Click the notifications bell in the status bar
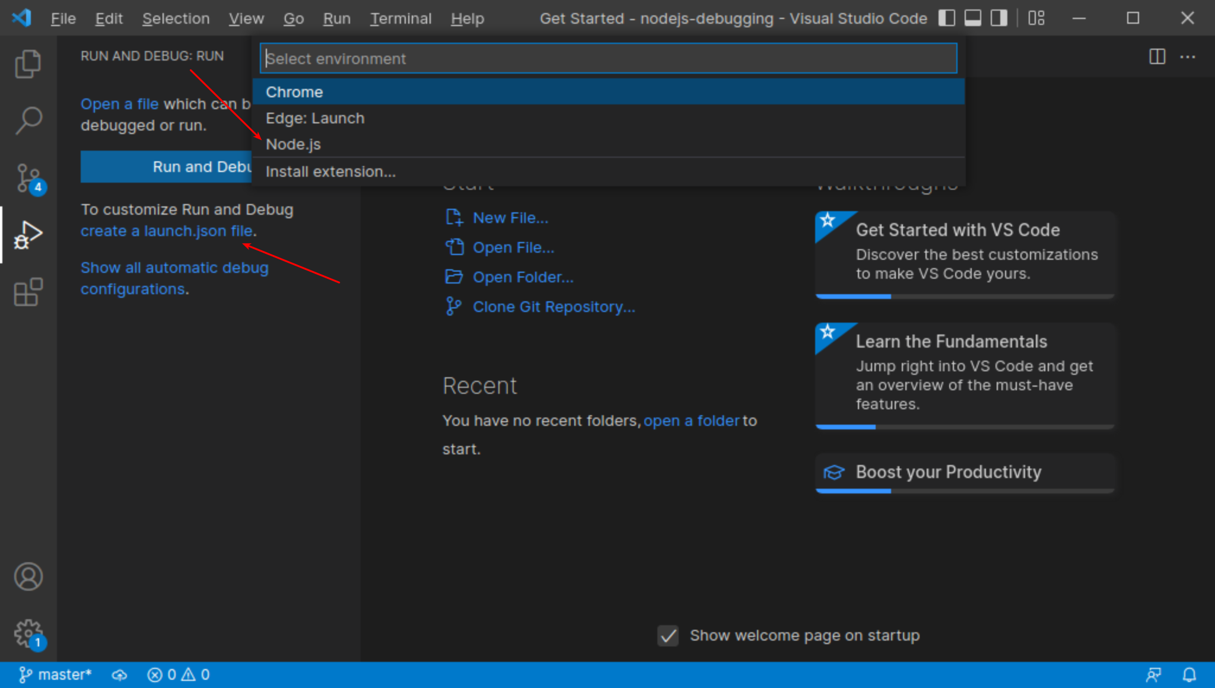 click(1189, 674)
